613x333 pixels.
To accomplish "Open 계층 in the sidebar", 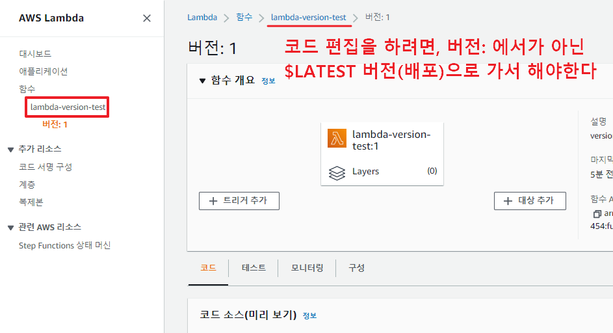I will [x=27, y=184].
